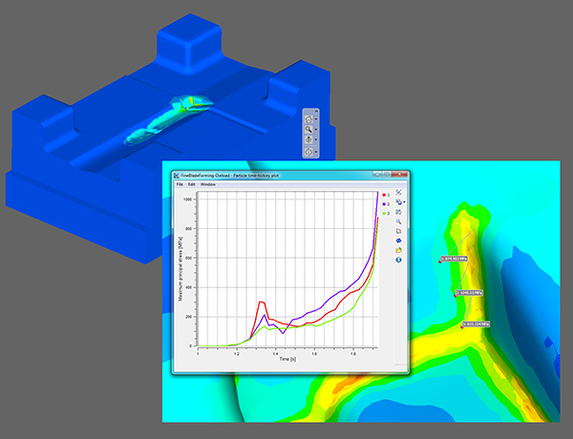
Task: Click the top axes-scaling icon in plot toolbar
Action: click(x=398, y=193)
